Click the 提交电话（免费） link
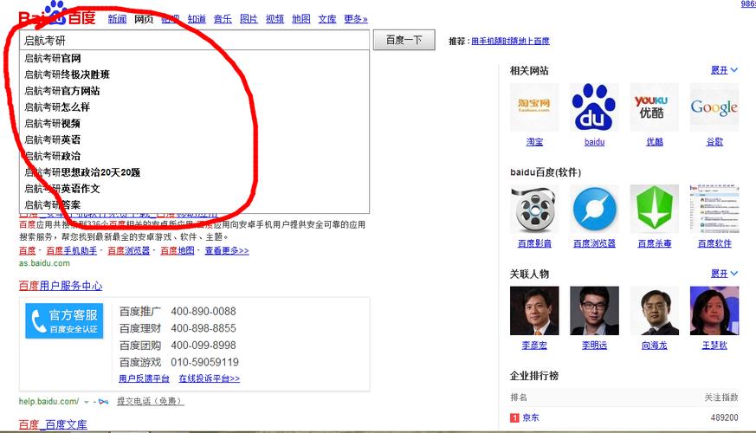Screen dimensions: 756x433 (x=151, y=401)
